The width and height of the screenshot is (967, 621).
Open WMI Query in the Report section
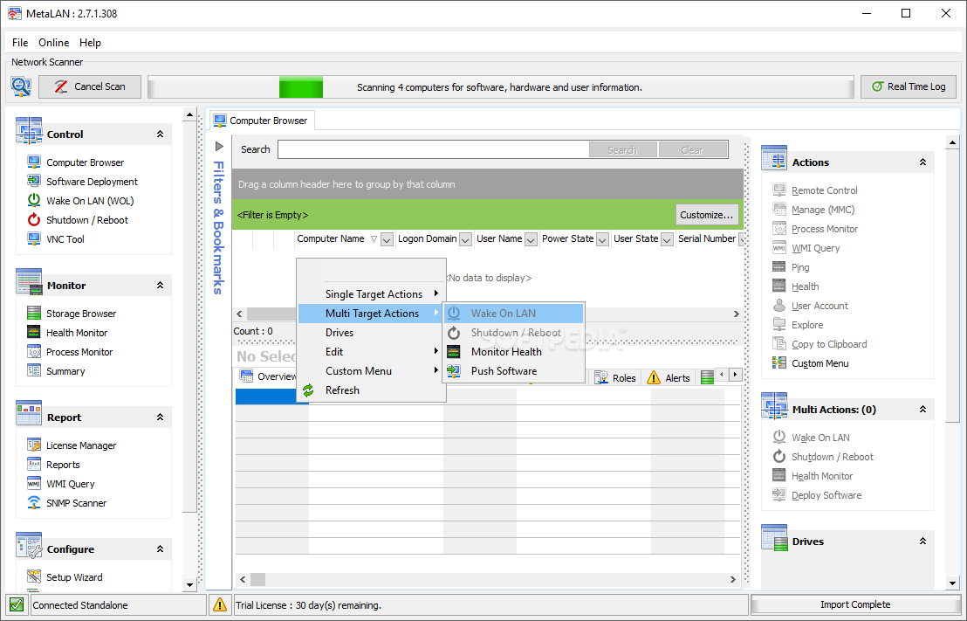(x=71, y=484)
